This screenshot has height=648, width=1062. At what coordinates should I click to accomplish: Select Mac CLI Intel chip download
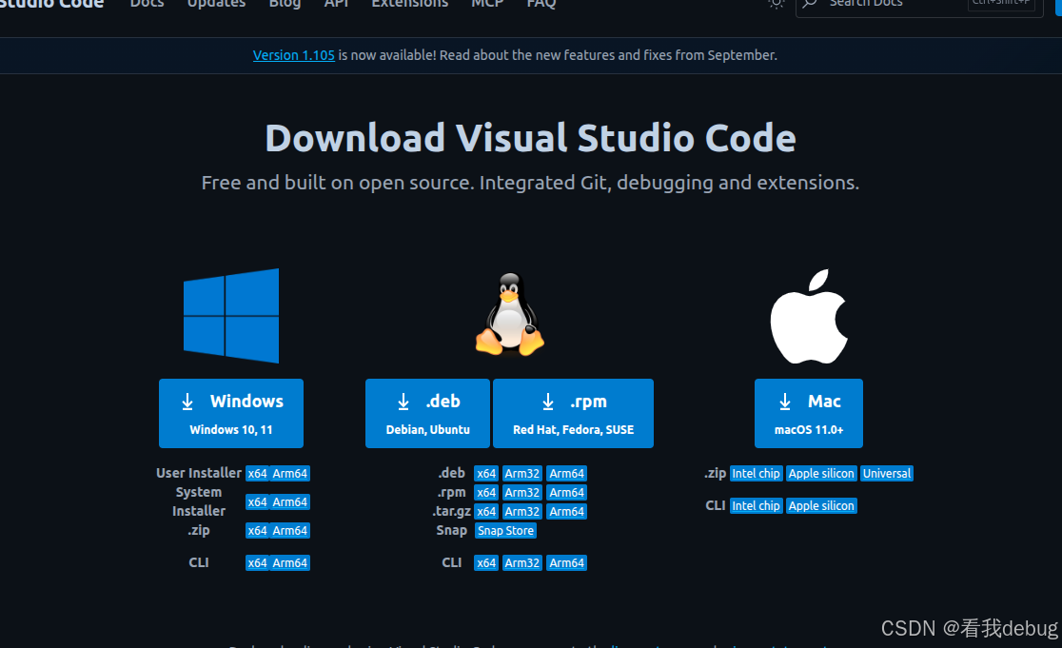(x=756, y=506)
